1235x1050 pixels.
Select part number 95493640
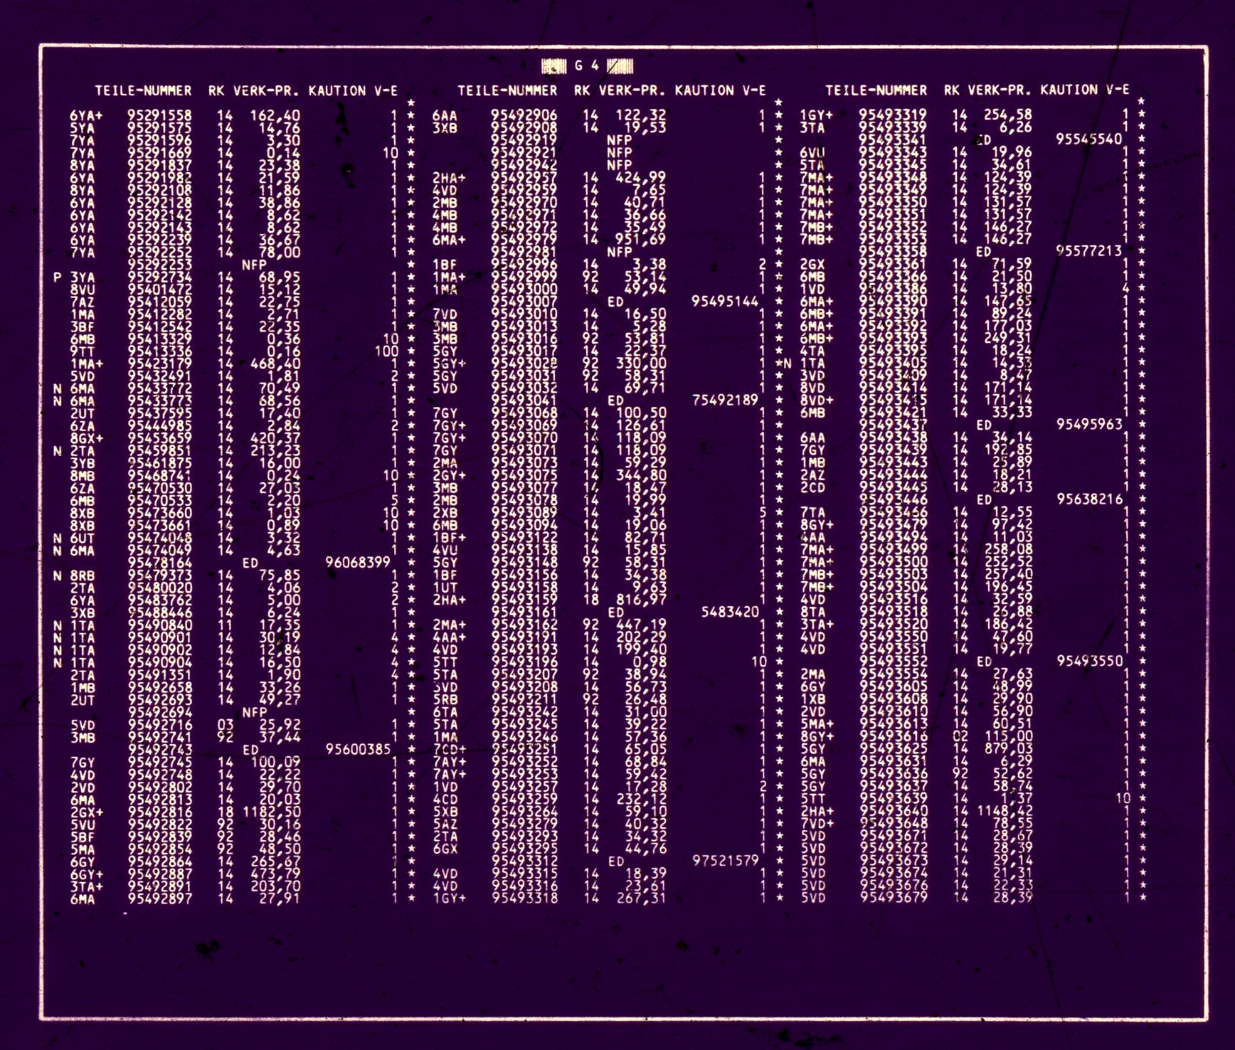tap(892, 811)
